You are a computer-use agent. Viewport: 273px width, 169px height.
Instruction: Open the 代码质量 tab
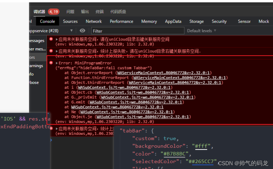click(x=118, y=12)
